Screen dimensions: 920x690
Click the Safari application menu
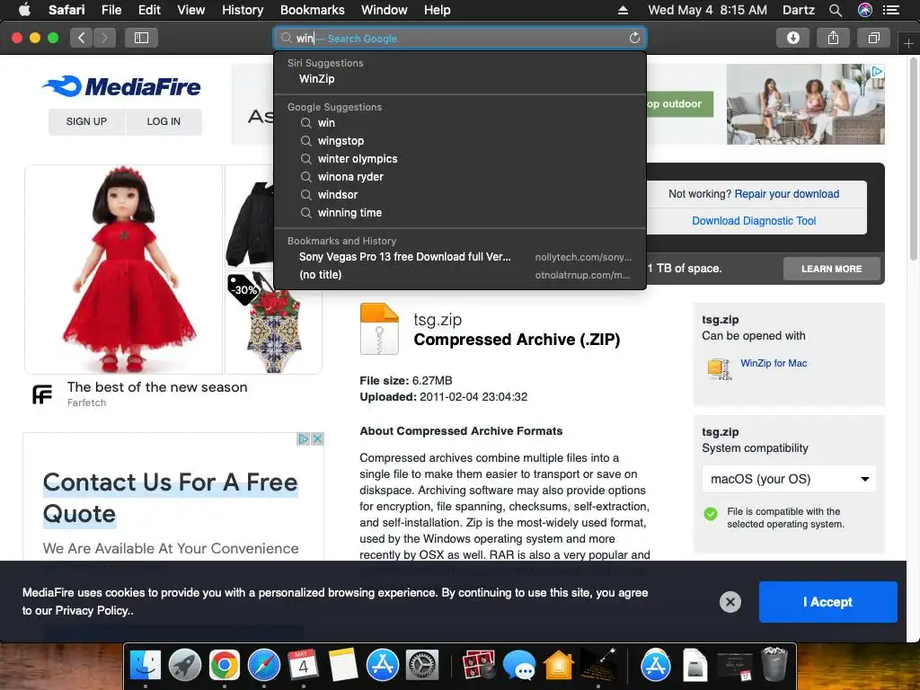click(66, 10)
